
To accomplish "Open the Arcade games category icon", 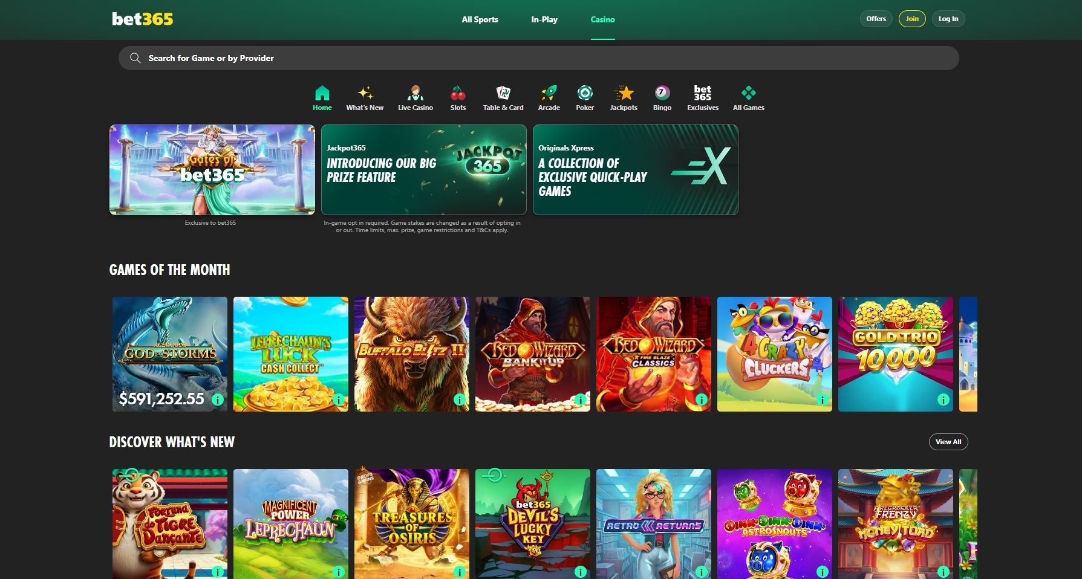I will tap(549, 97).
